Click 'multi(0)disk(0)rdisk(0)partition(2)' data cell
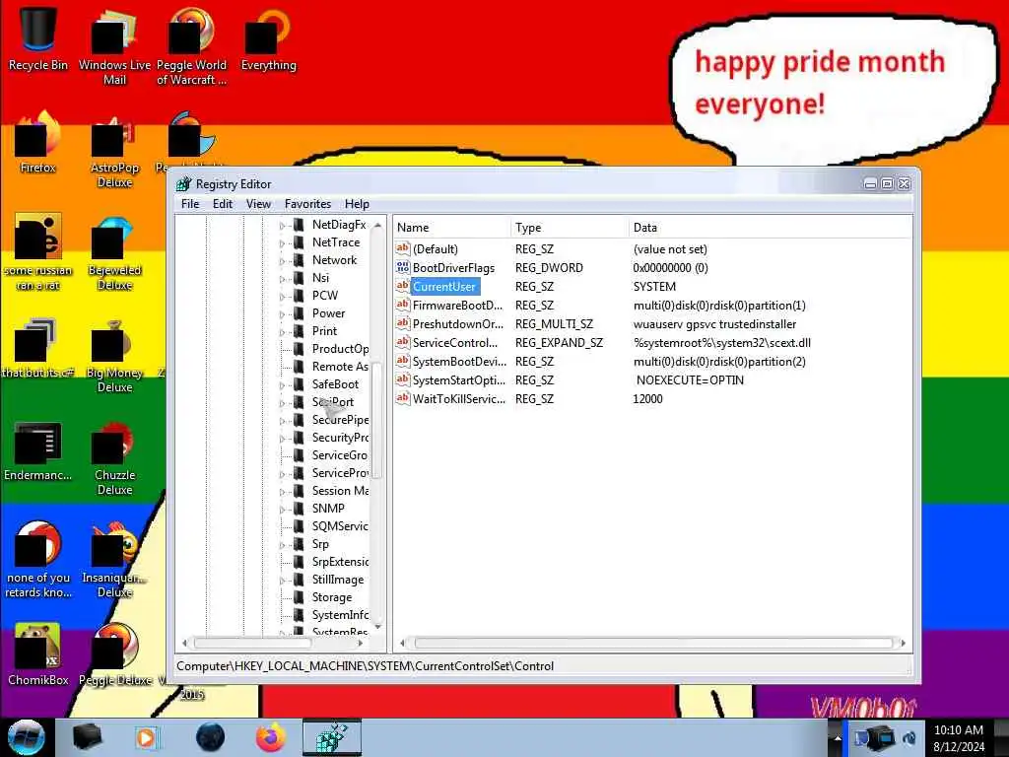The height and width of the screenshot is (757, 1009). tap(719, 361)
